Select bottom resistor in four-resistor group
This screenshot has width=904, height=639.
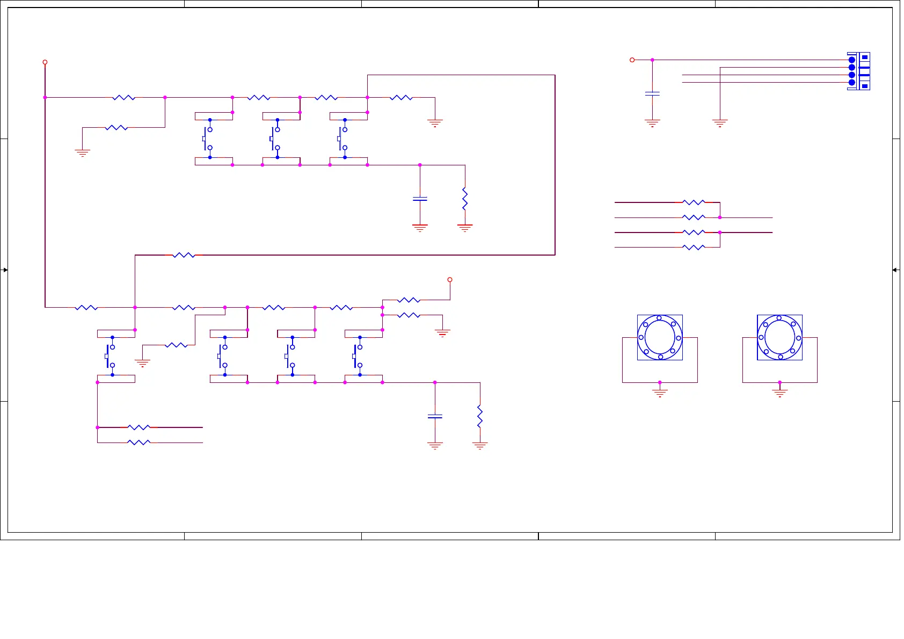(x=694, y=248)
